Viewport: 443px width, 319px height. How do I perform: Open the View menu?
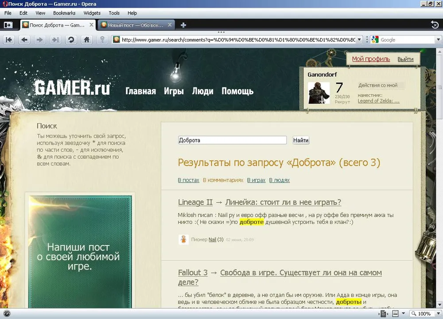(x=40, y=13)
